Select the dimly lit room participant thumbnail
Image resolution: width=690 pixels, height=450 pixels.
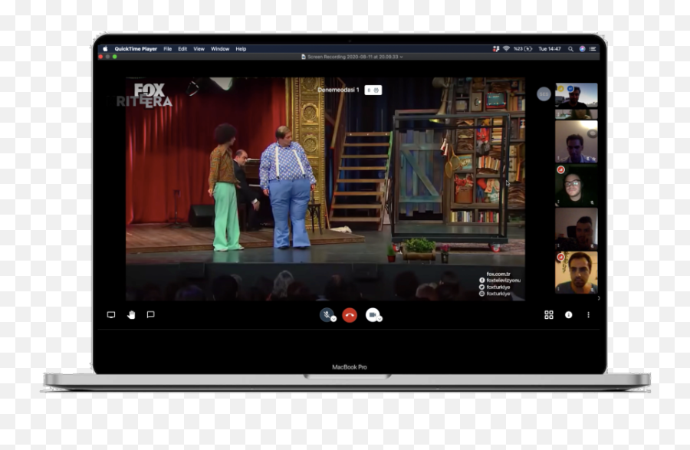(x=576, y=228)
